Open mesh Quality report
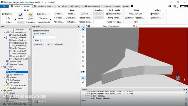 (x=31, y=16)
